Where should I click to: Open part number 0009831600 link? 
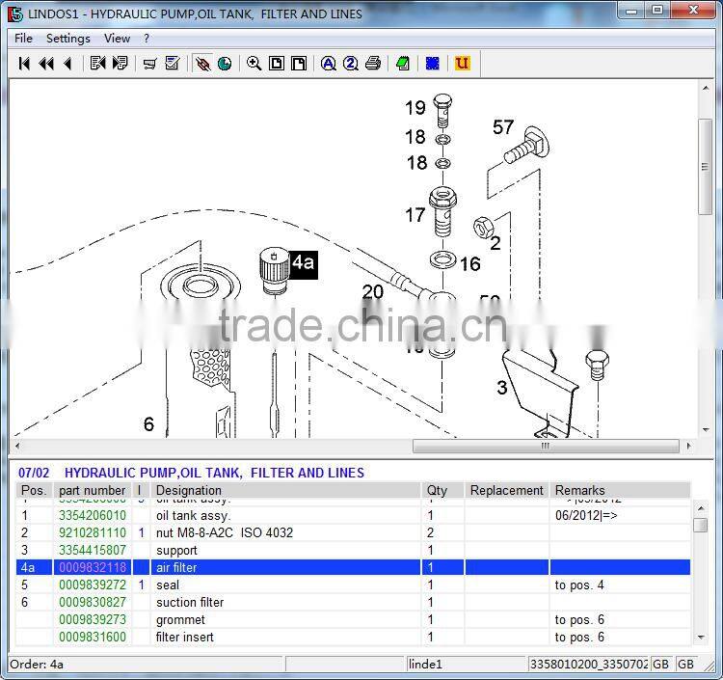click(x=93, y=638)
